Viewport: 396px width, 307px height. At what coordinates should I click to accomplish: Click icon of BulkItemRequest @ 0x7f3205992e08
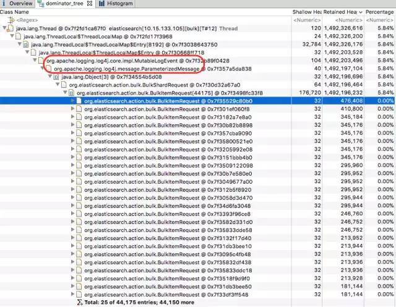pos(79,149)
